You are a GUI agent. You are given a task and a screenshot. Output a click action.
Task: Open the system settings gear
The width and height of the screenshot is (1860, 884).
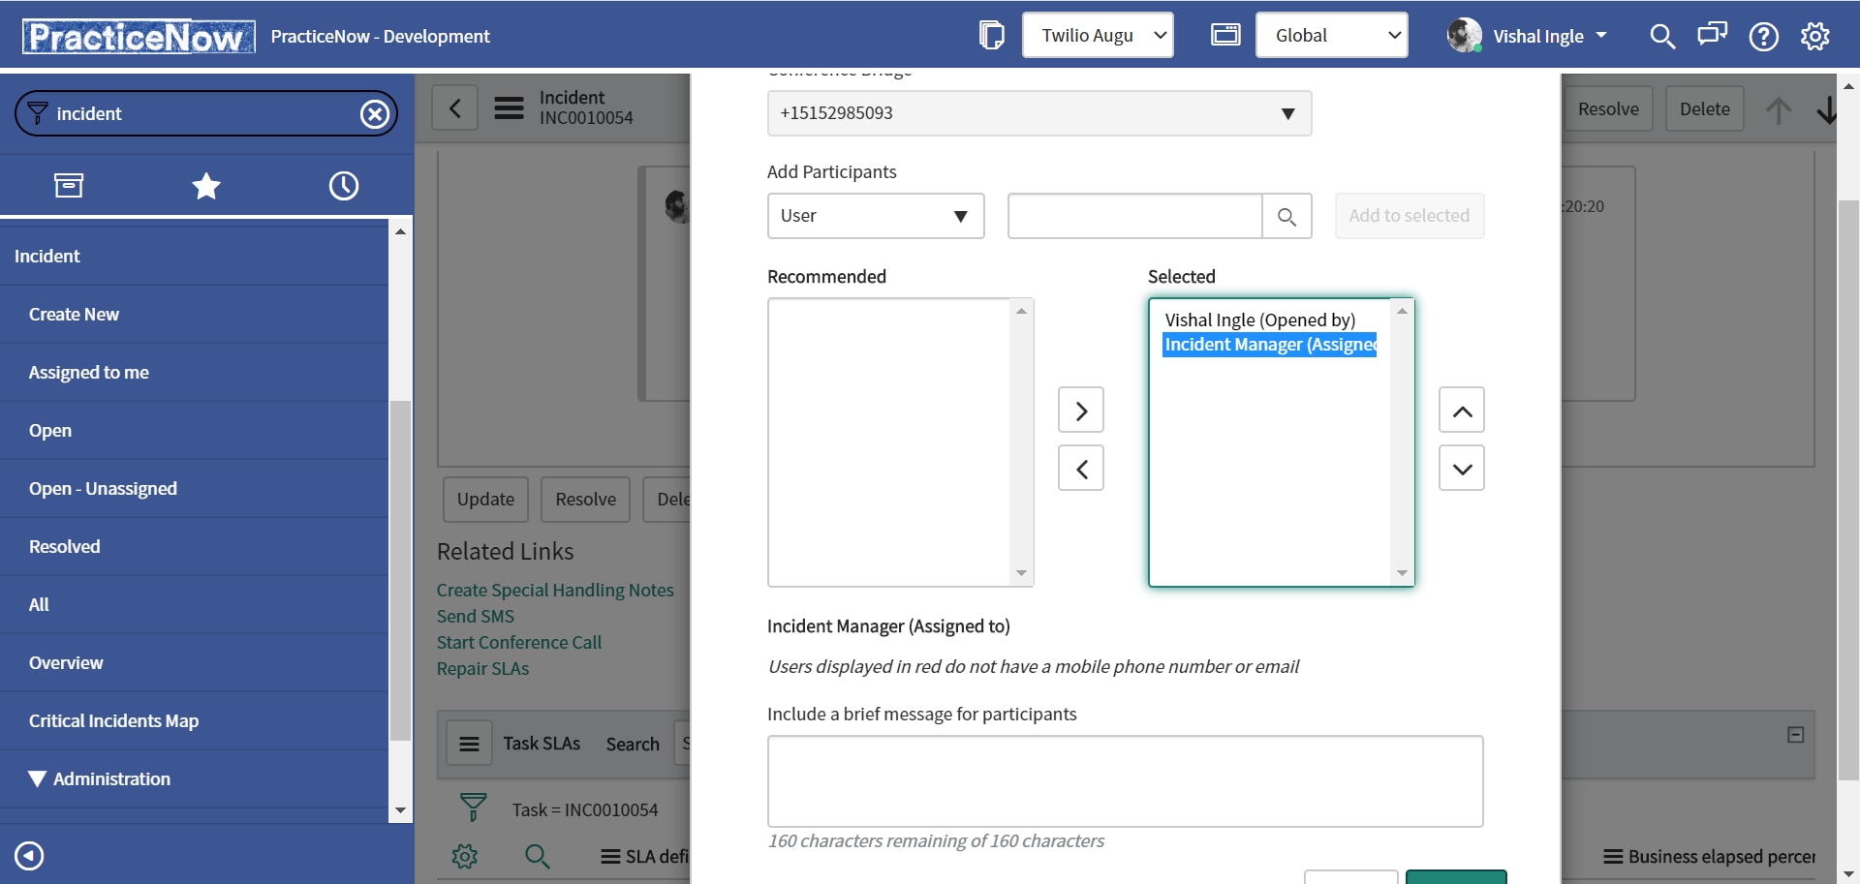[1815, 36]
